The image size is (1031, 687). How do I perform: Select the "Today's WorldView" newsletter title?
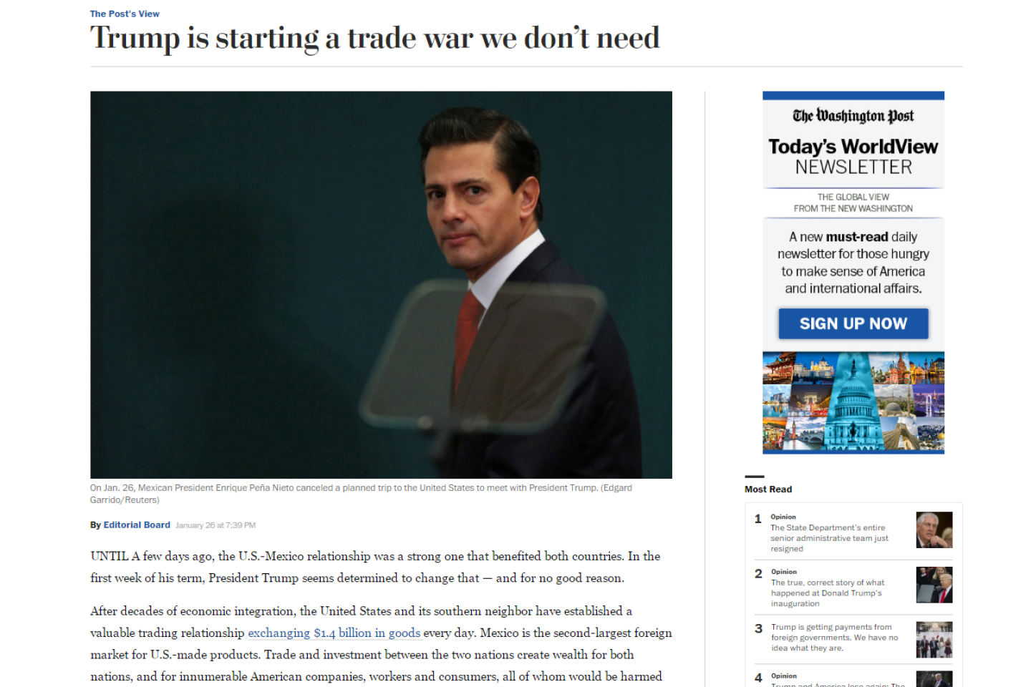853,147
